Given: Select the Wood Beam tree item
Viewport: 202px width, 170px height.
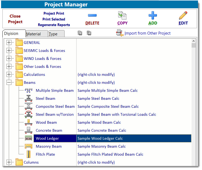Looking at the screenshot, I should click(x=46, y=122).
